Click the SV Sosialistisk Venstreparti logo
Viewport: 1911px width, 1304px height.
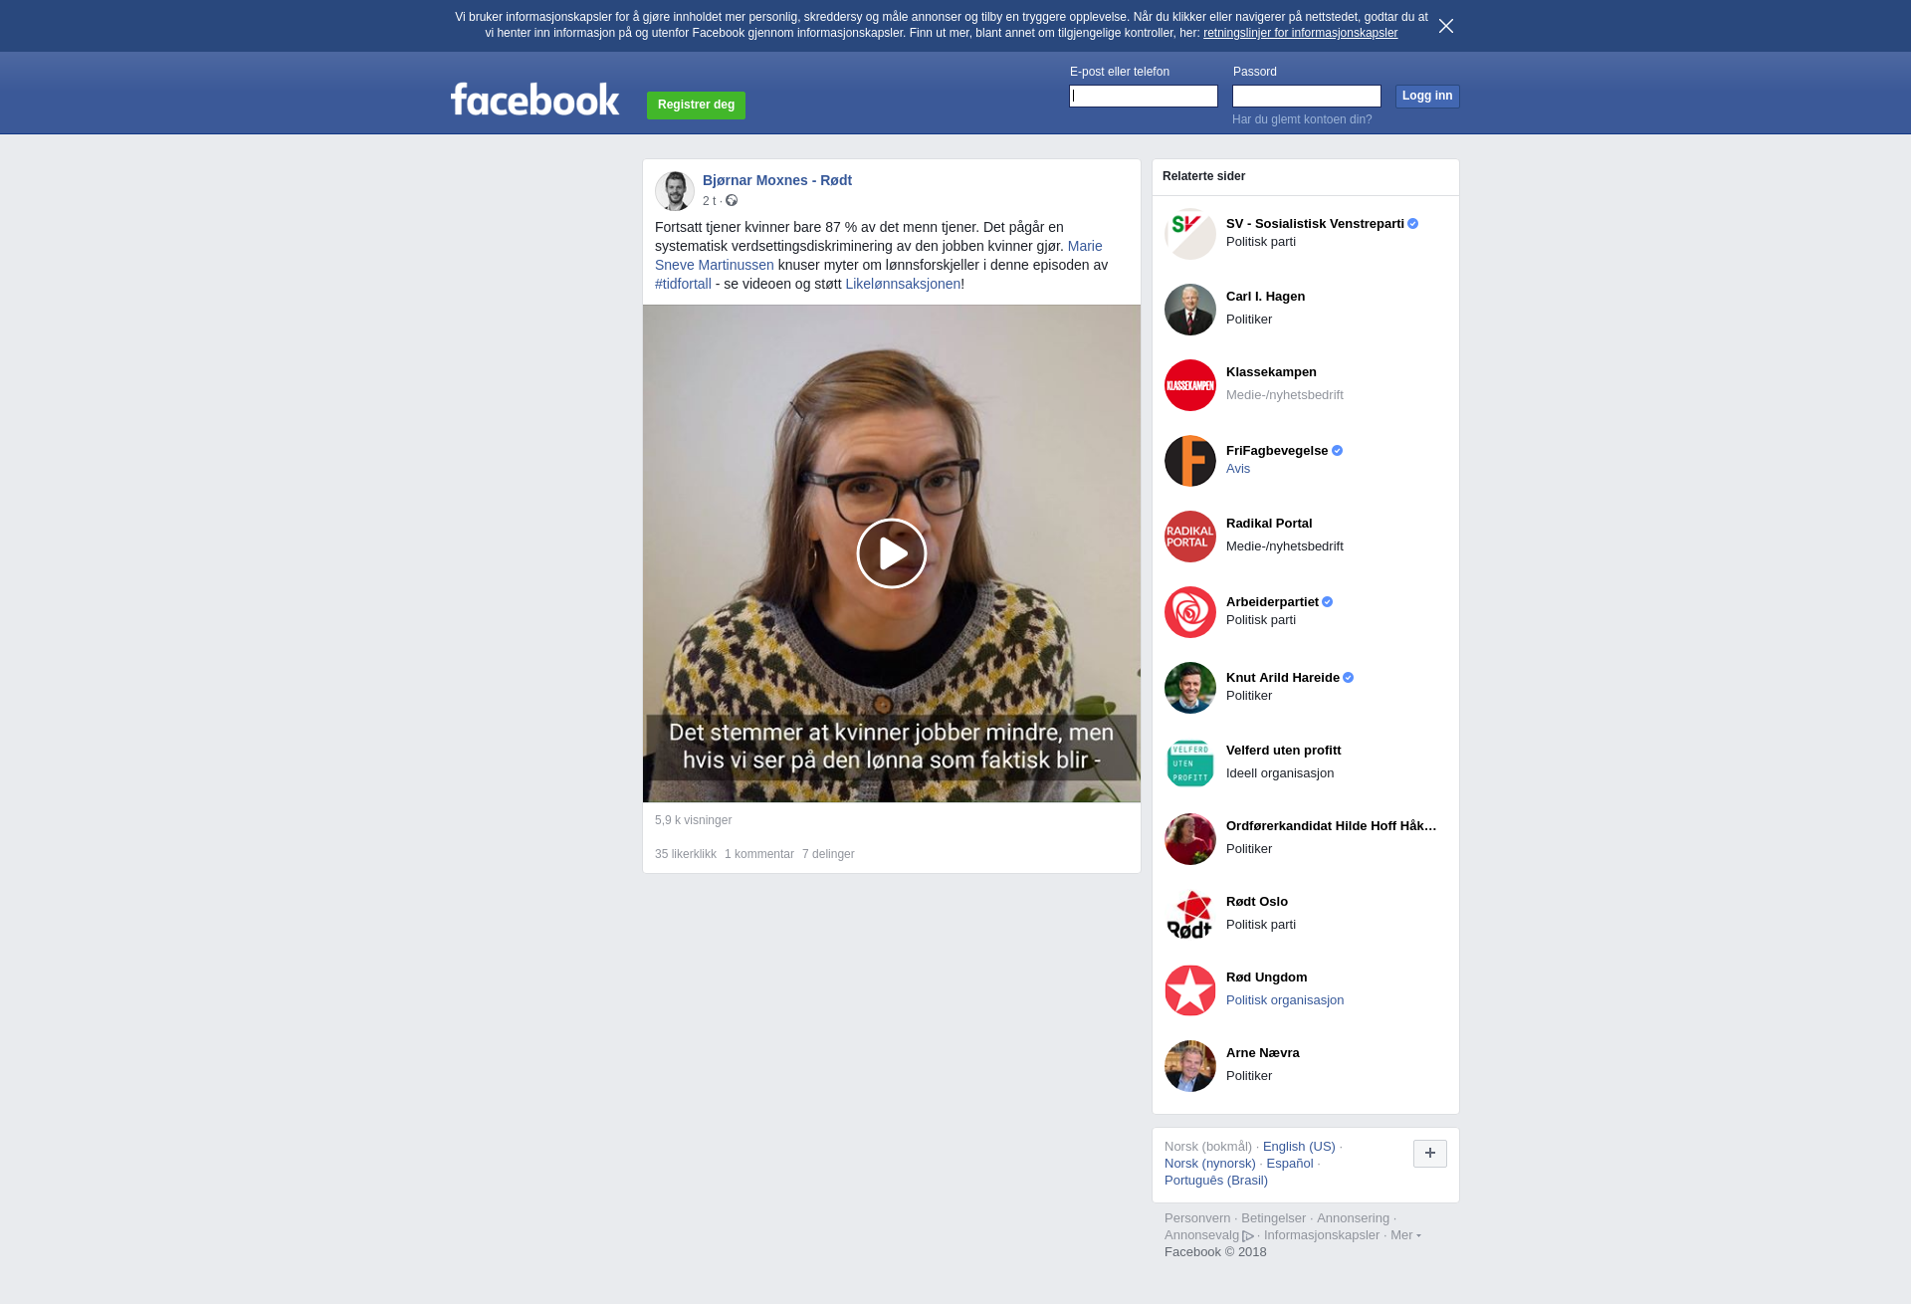(x=1189, y=234)
